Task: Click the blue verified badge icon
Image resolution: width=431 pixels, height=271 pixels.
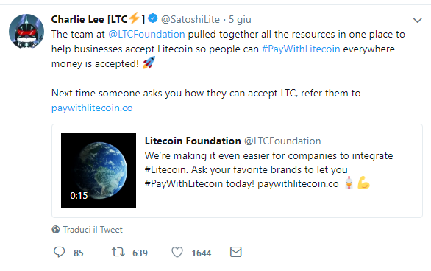Action: (153, 18)
